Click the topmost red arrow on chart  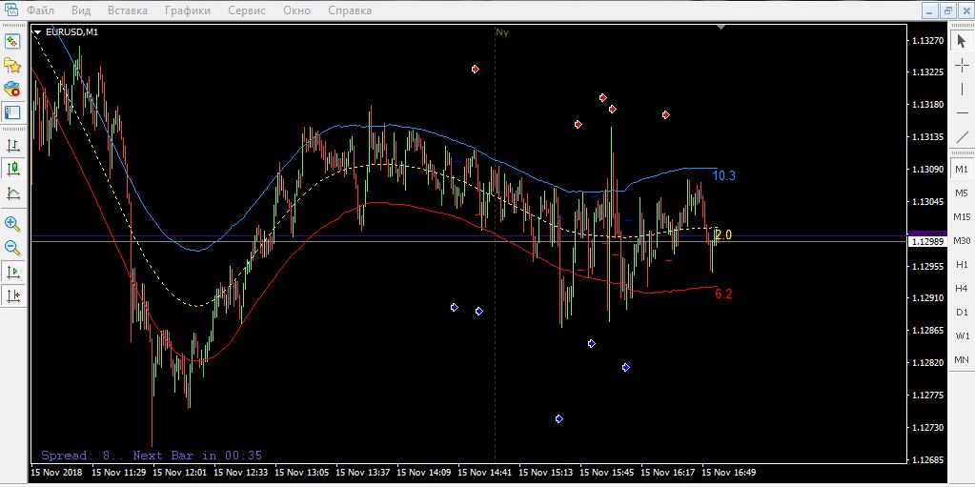pos(476,69)
